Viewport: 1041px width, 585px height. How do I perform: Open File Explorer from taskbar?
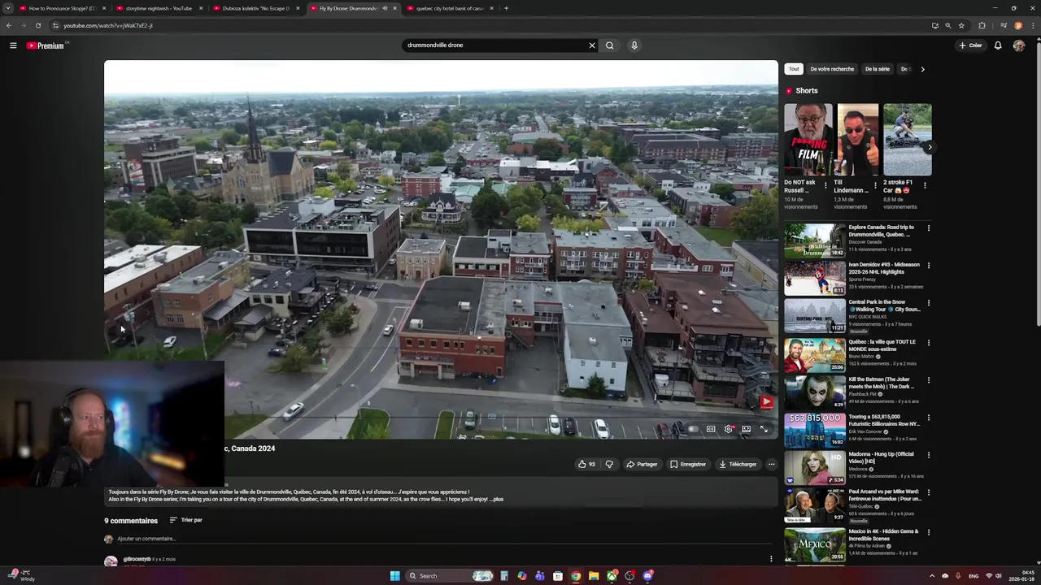point(594,576)
